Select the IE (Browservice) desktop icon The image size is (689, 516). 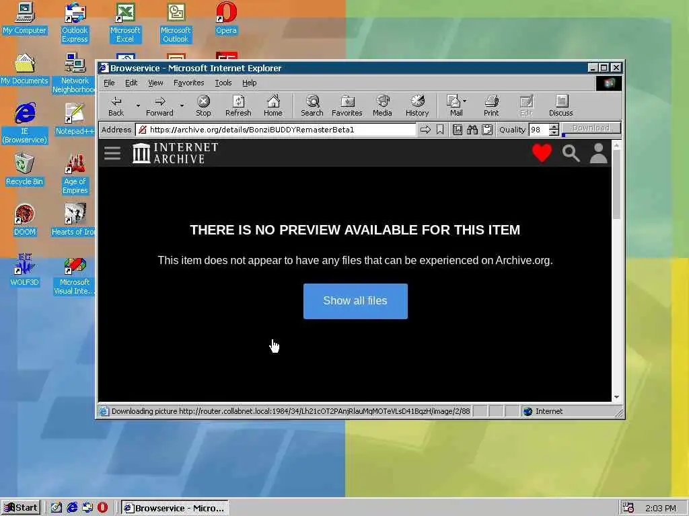(x=25, y=124)
